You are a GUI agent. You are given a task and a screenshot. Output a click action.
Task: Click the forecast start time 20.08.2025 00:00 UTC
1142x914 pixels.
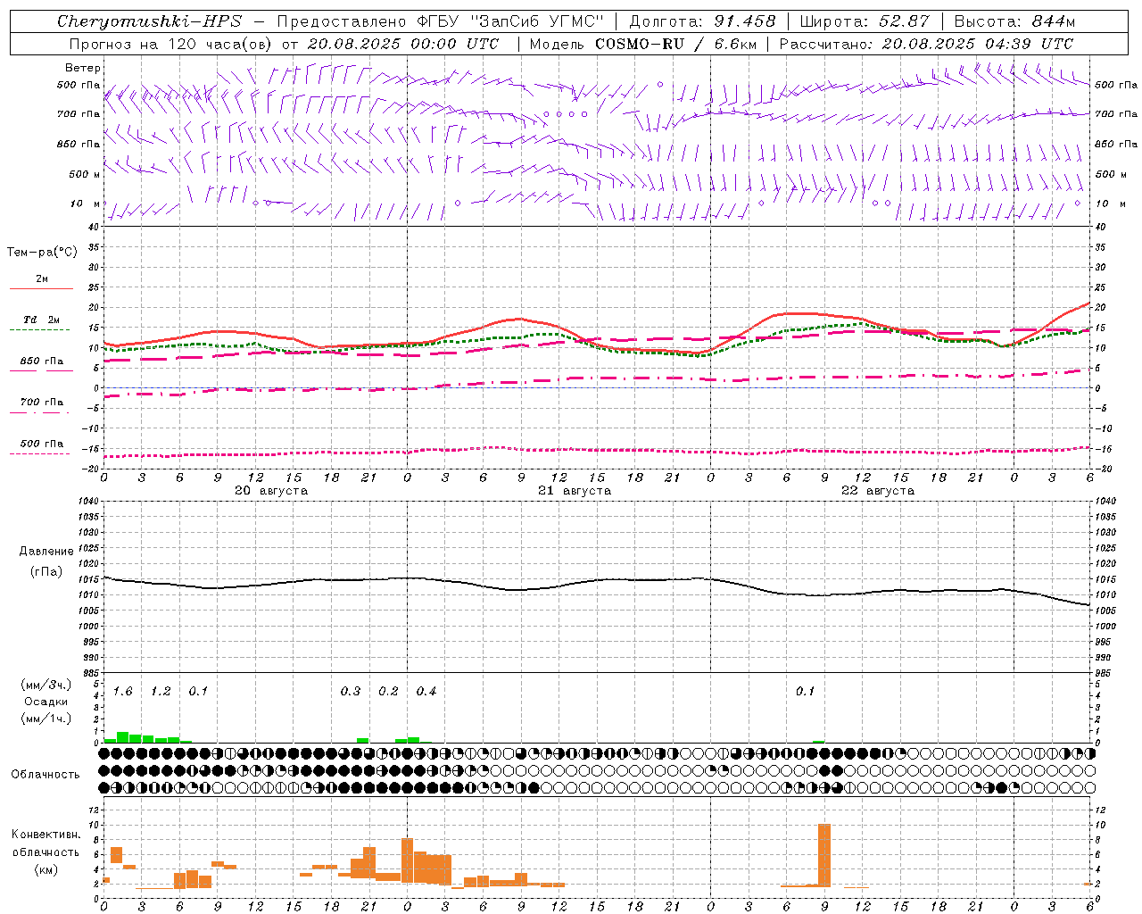403,44
